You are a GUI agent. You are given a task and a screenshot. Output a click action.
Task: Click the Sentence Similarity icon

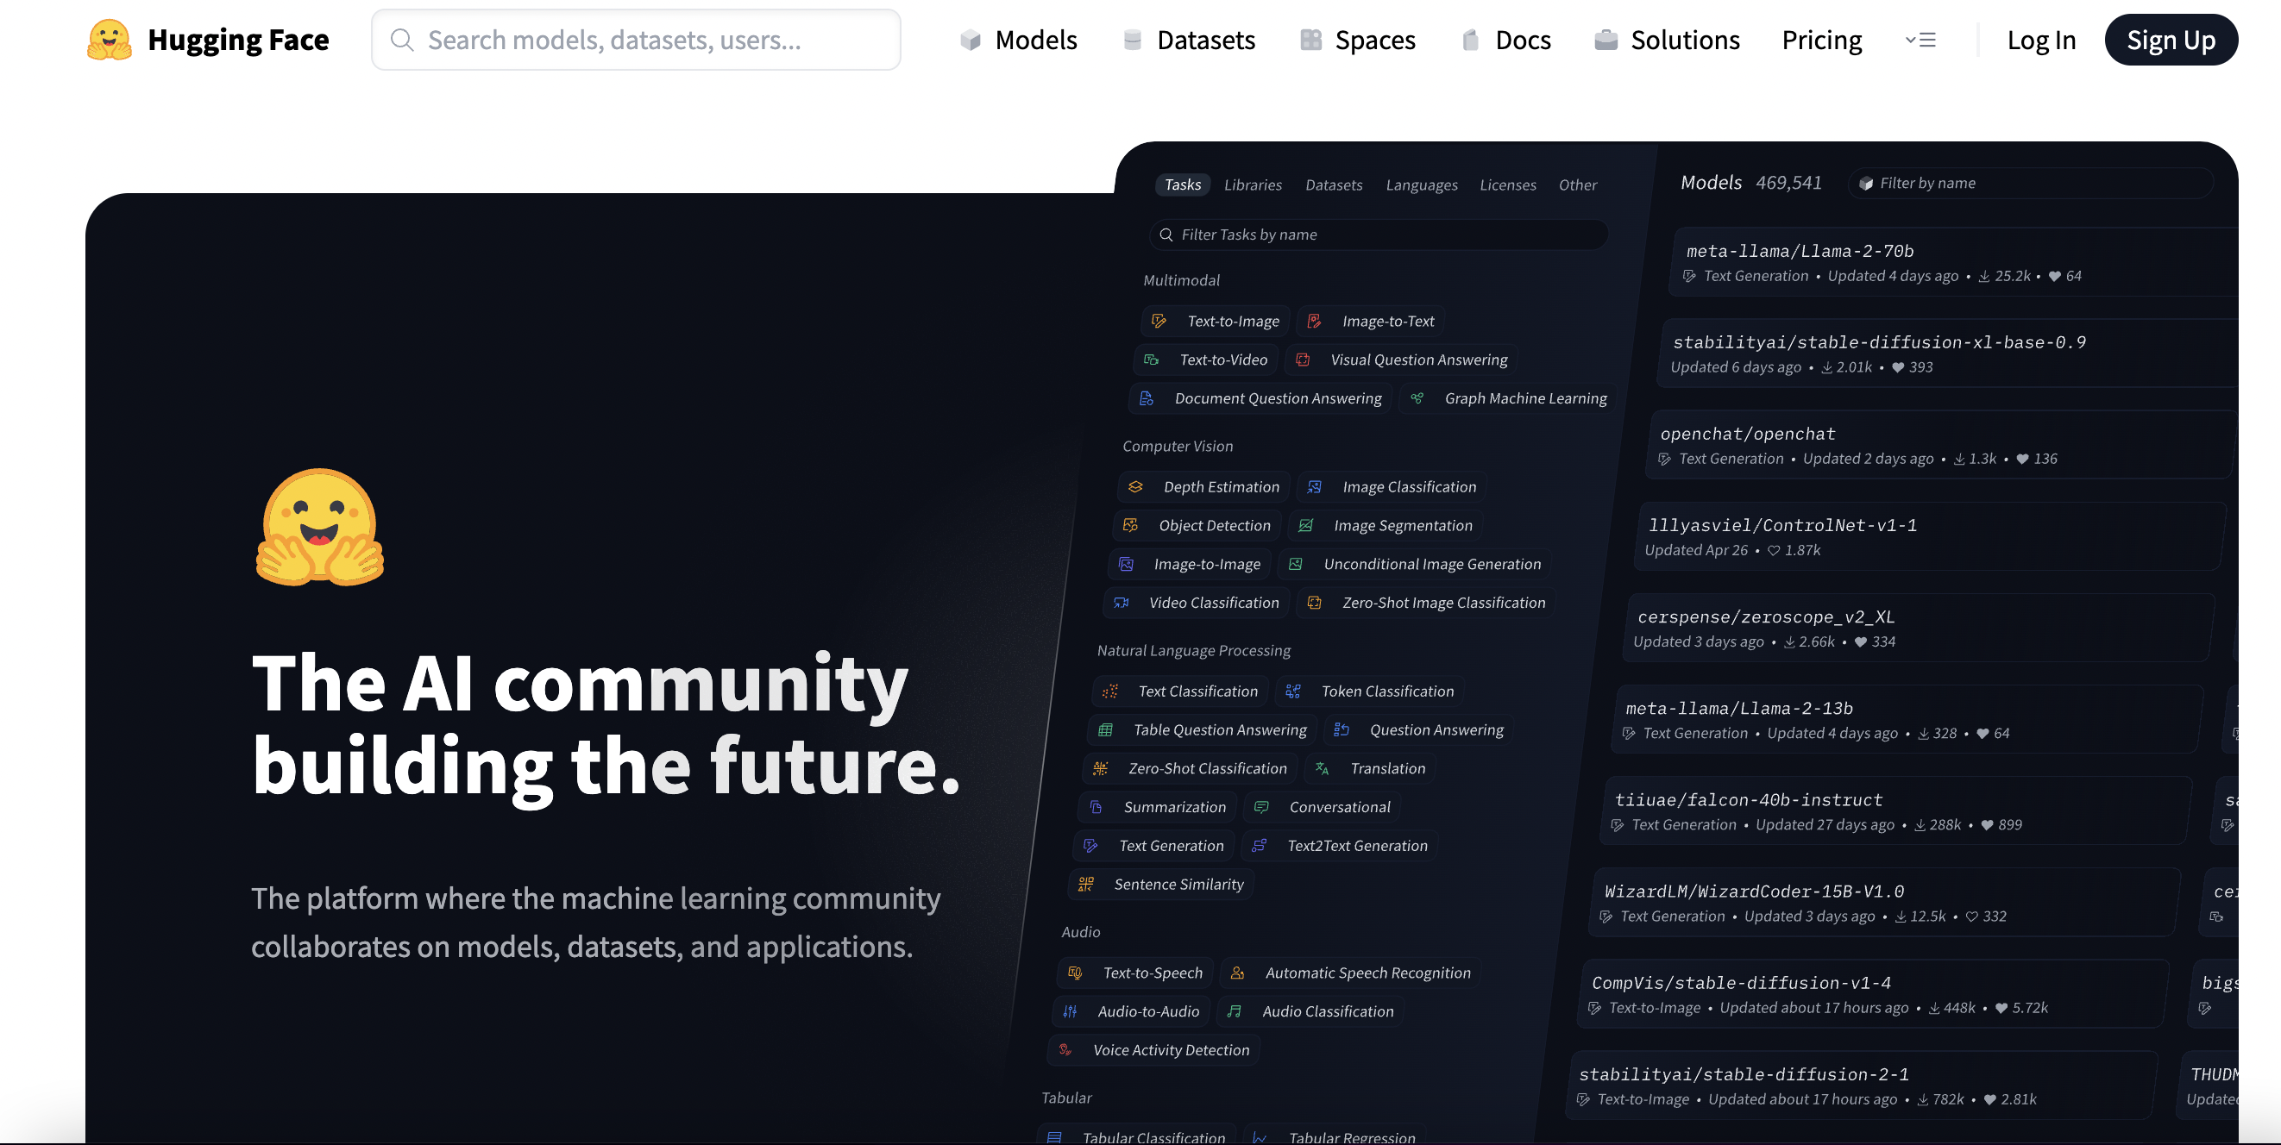pyautogui.click(x=1085, y=884)
